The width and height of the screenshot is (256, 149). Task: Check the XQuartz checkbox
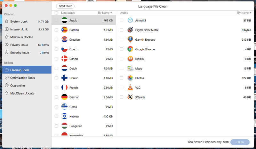pyautogui.click(x=122, y=97)
